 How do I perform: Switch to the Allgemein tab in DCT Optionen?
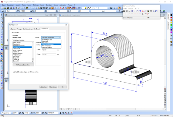pyautogui.click(x=13, y=29)
